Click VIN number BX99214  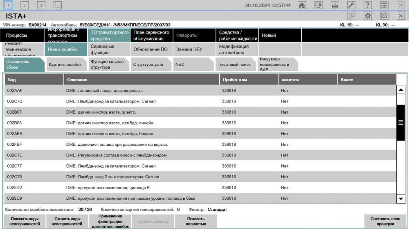[x=37, y=25]
